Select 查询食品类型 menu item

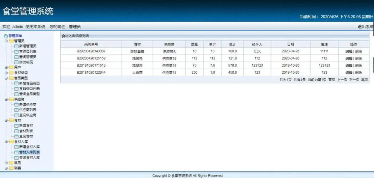pyautogui.click(x=29, y=94)
